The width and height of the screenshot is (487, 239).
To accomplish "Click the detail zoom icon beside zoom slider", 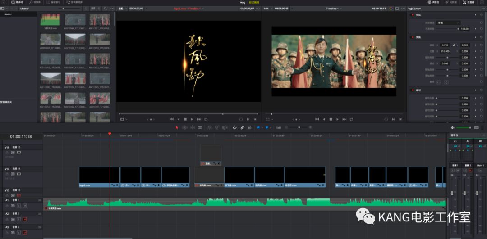I will [x=279, y=127].
